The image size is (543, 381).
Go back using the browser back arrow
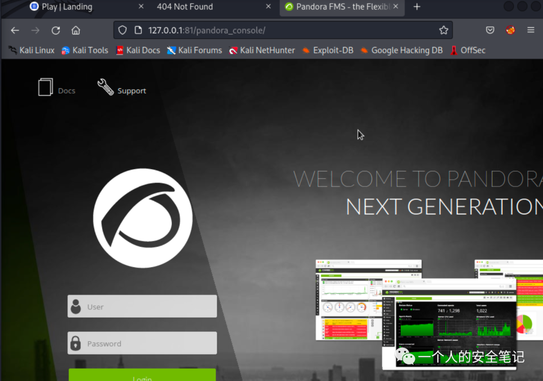(15, 31)
